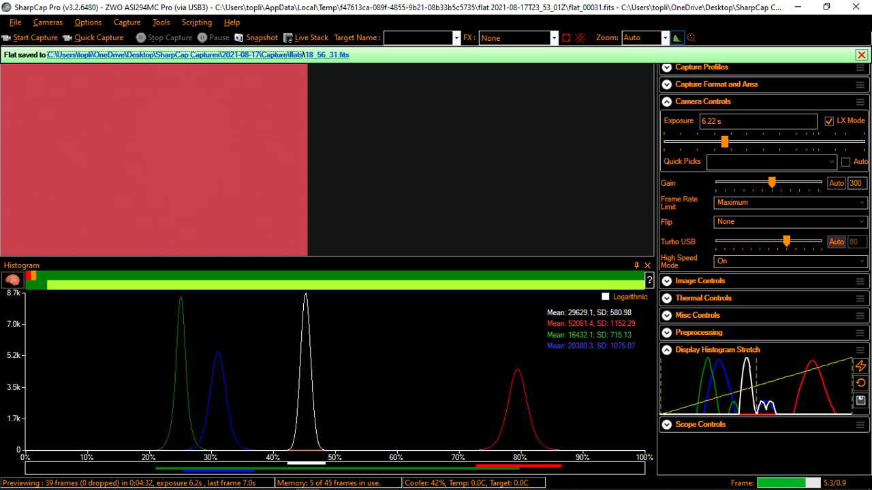Expand the Capture Profiles section
Image resolution: width=872 pixels, height=490 pixels.
point(666,67)
